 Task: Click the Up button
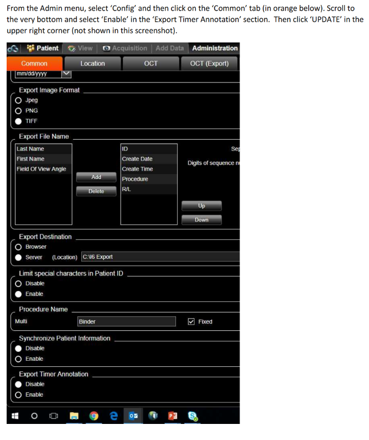click(201, 206)
